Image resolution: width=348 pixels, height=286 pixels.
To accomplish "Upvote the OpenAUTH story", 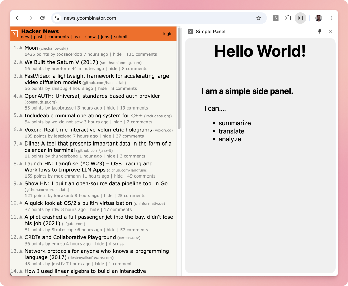I will point(21,96).
